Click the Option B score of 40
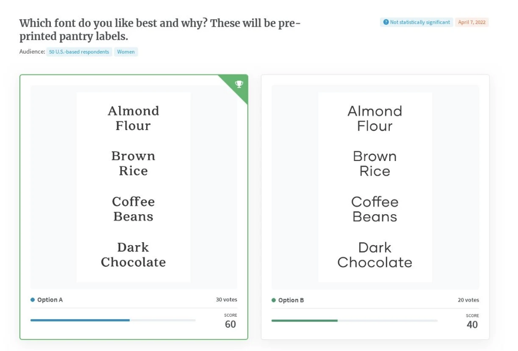 (x=472, y=324)
